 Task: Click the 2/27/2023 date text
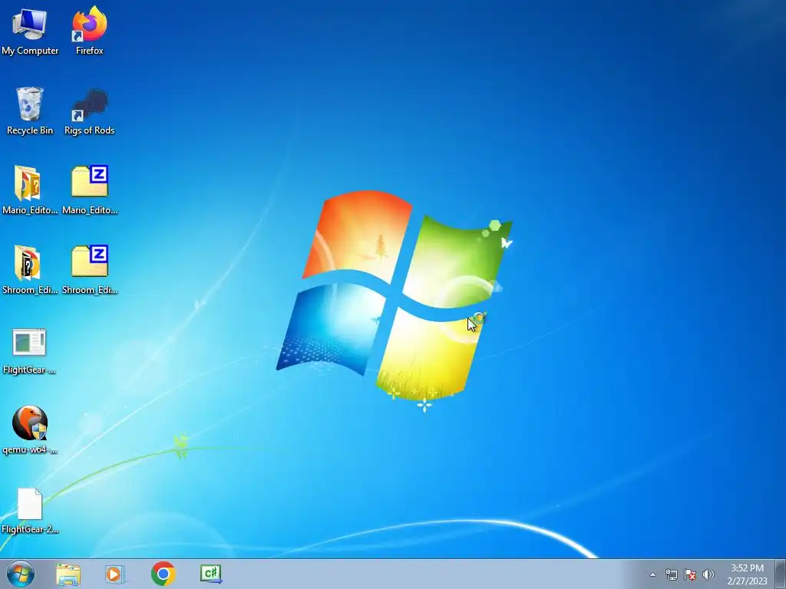[x=748, y=581]
